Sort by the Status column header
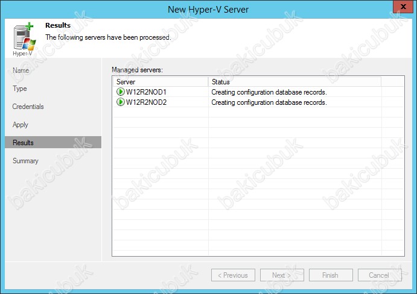Viewport: 417px width, 294px height. [x=294, y=81]
